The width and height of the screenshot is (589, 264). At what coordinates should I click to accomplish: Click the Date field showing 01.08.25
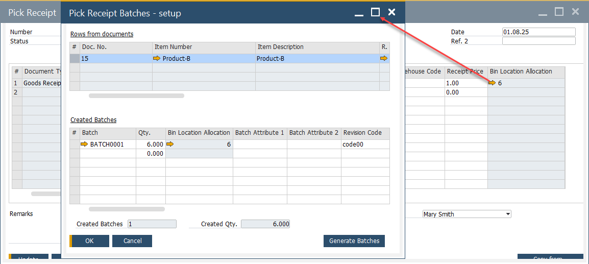(538, 32)
